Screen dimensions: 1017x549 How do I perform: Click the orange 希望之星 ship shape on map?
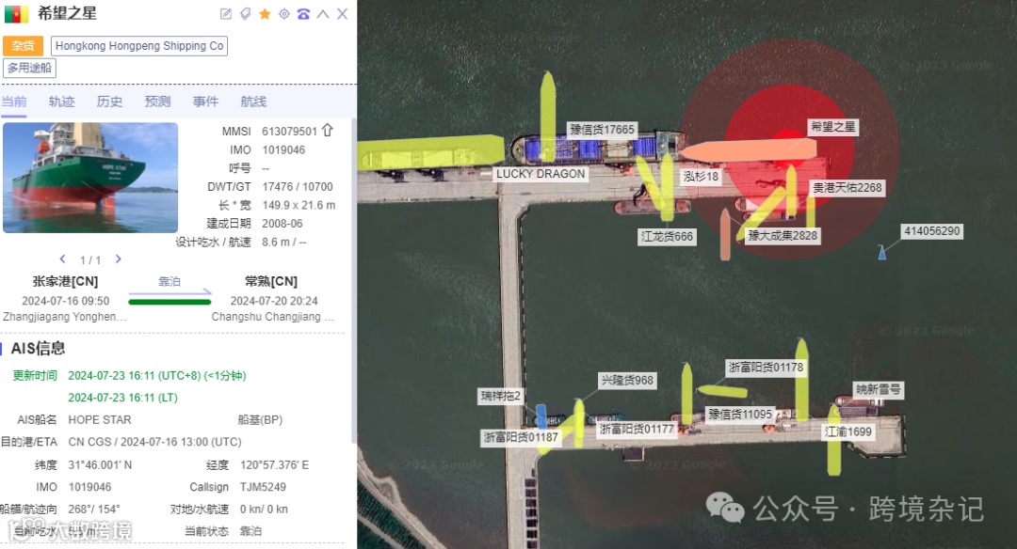point(750,151)
